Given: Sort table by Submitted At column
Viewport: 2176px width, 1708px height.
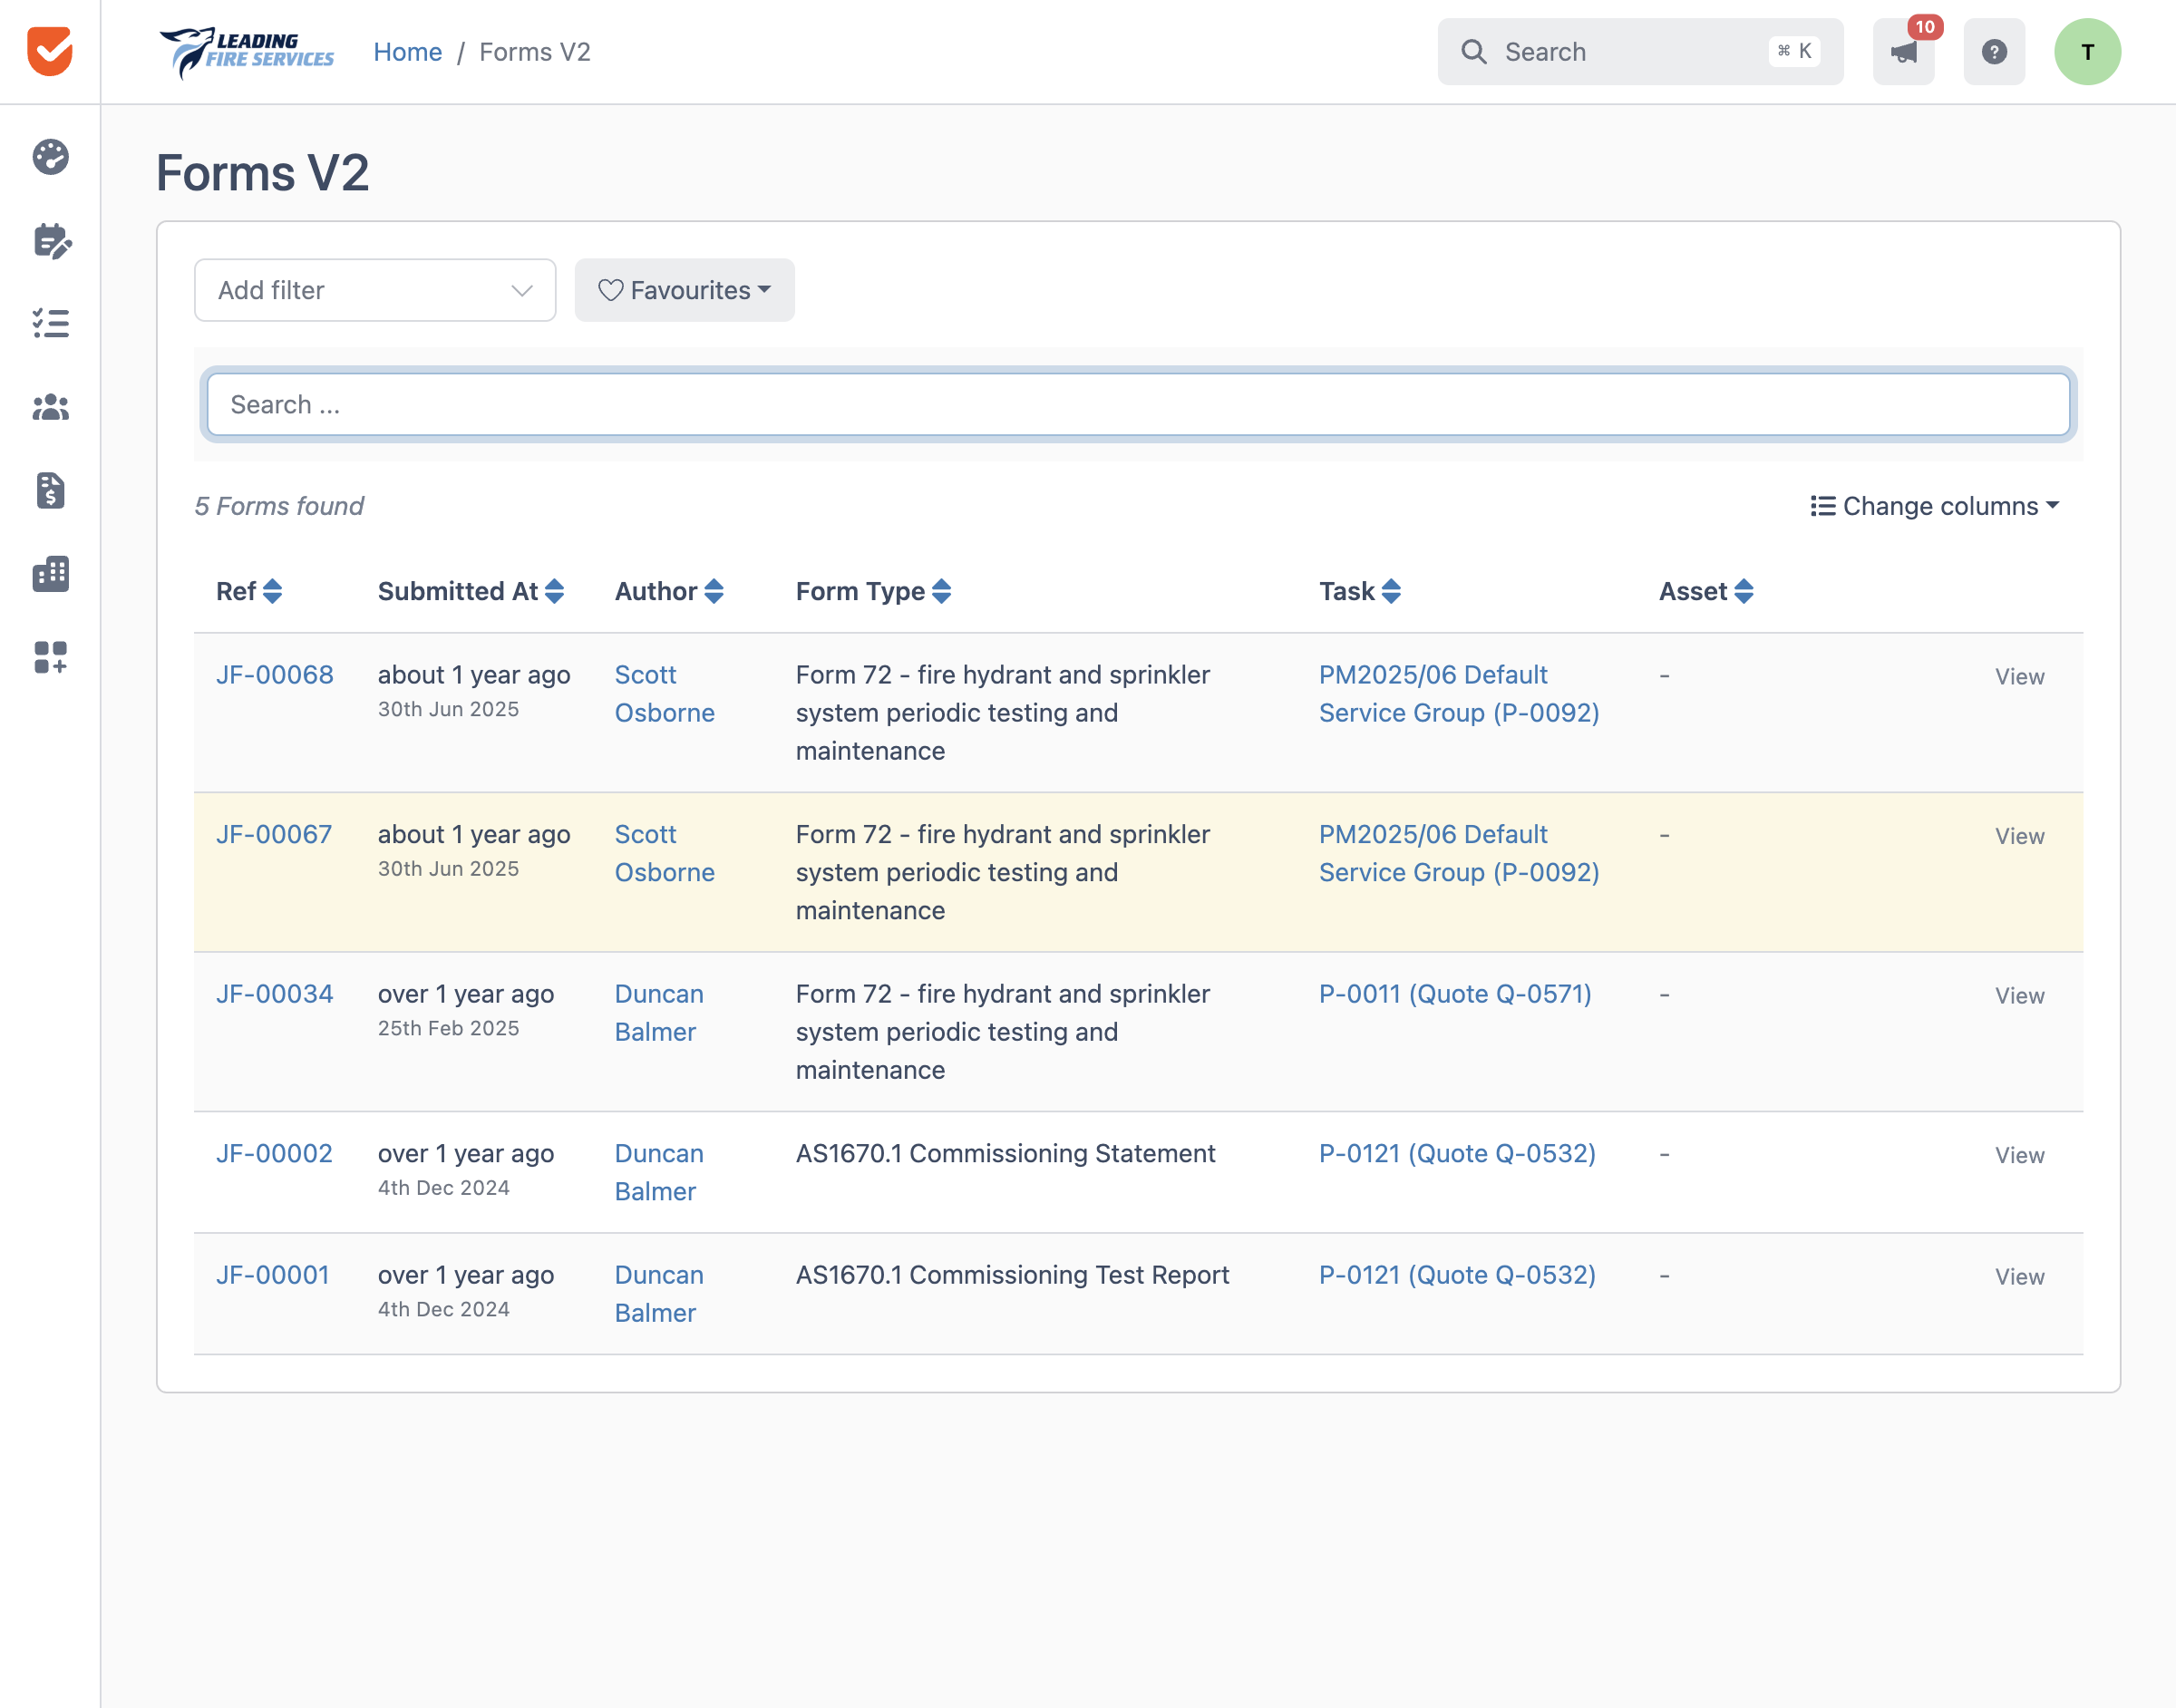Looking at the screenshot, I should tap(554, 591).
